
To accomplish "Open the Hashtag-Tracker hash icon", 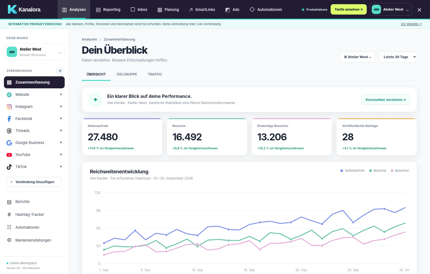I will tap(9, 214).
